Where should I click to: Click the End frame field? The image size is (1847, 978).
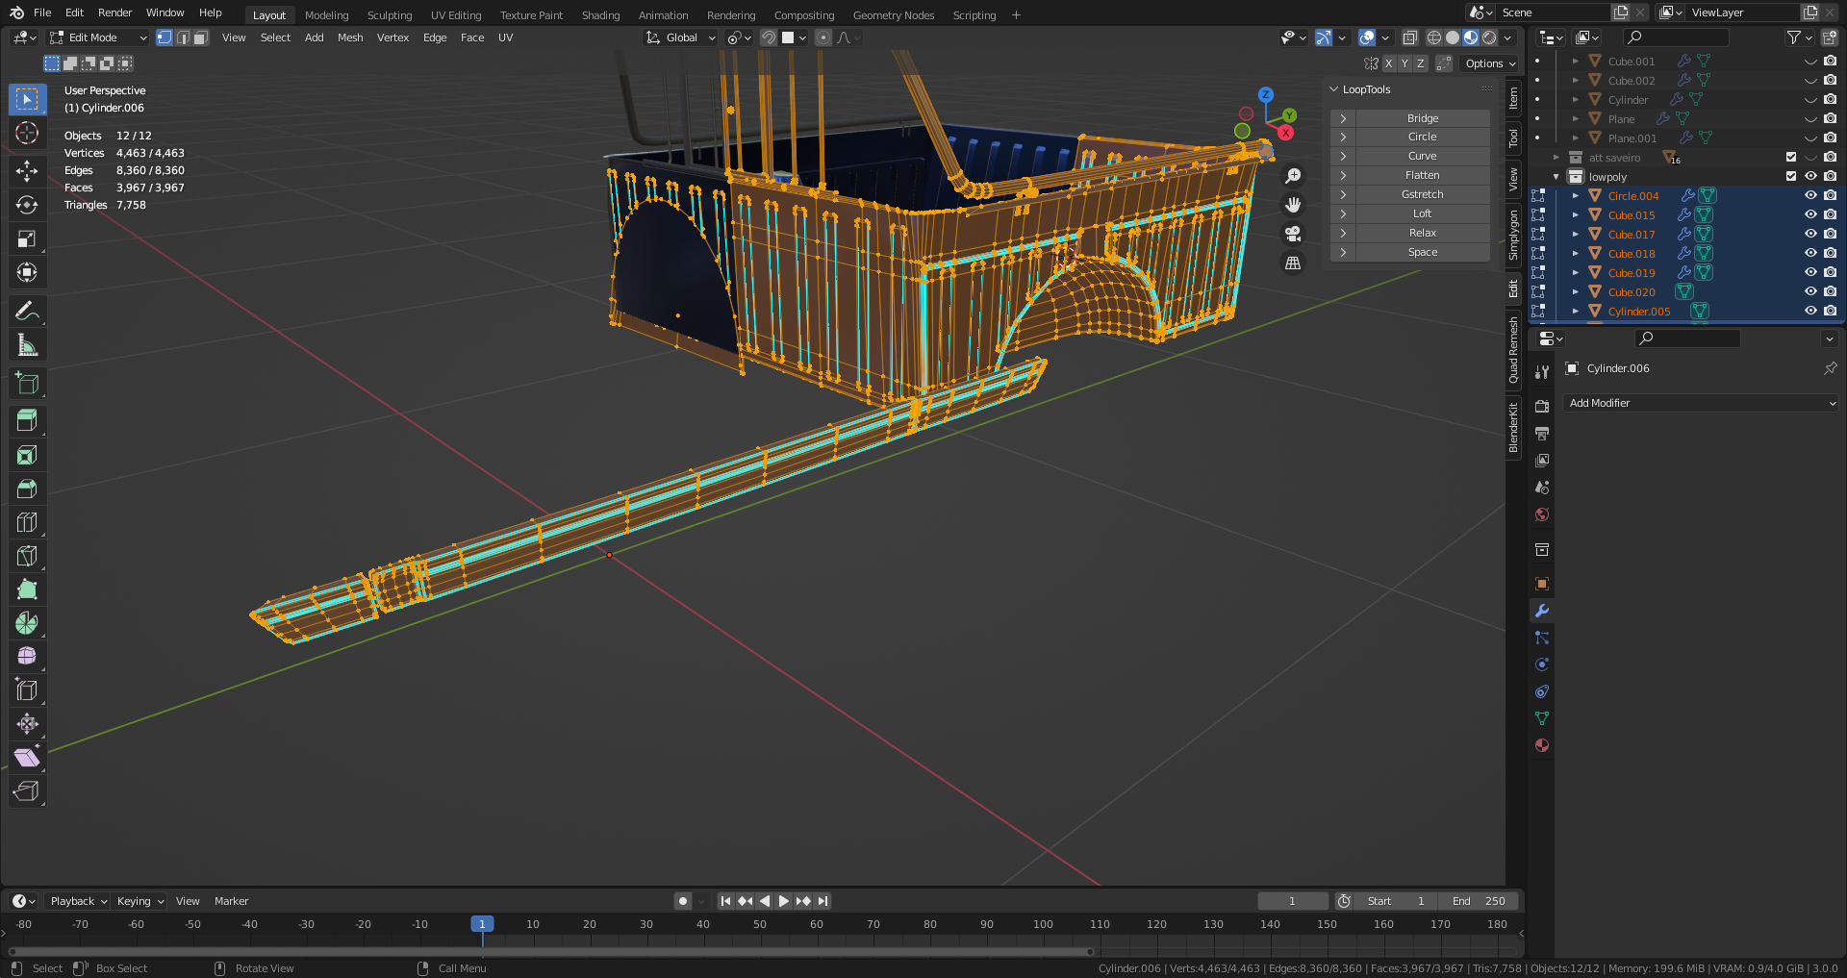point(1479,901)
